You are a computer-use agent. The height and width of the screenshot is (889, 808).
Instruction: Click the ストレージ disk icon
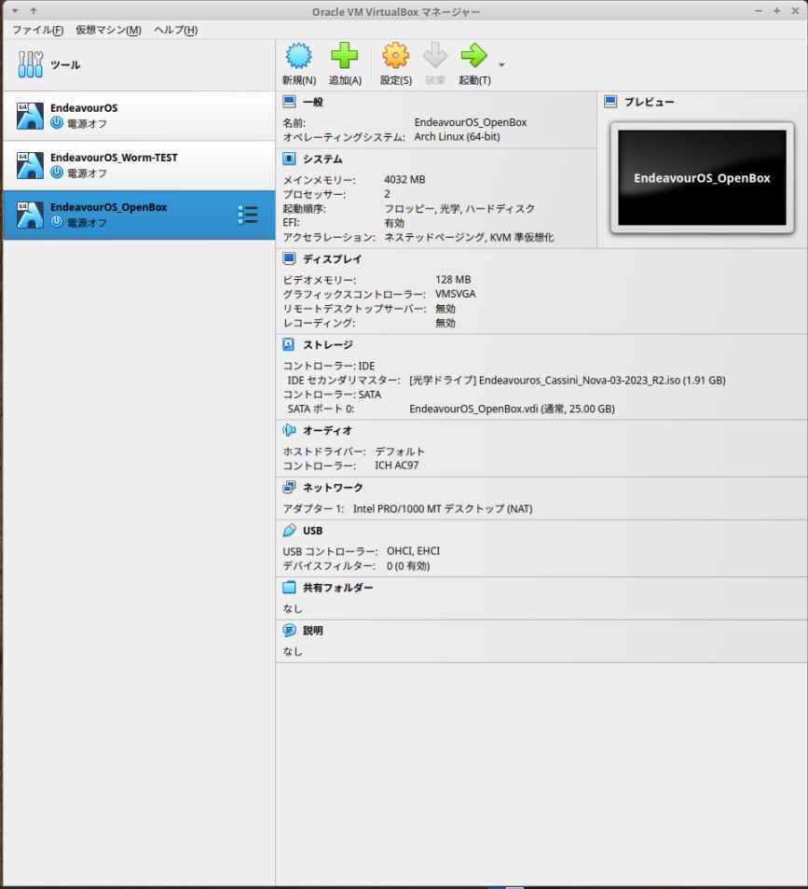(x=289, y=344)
